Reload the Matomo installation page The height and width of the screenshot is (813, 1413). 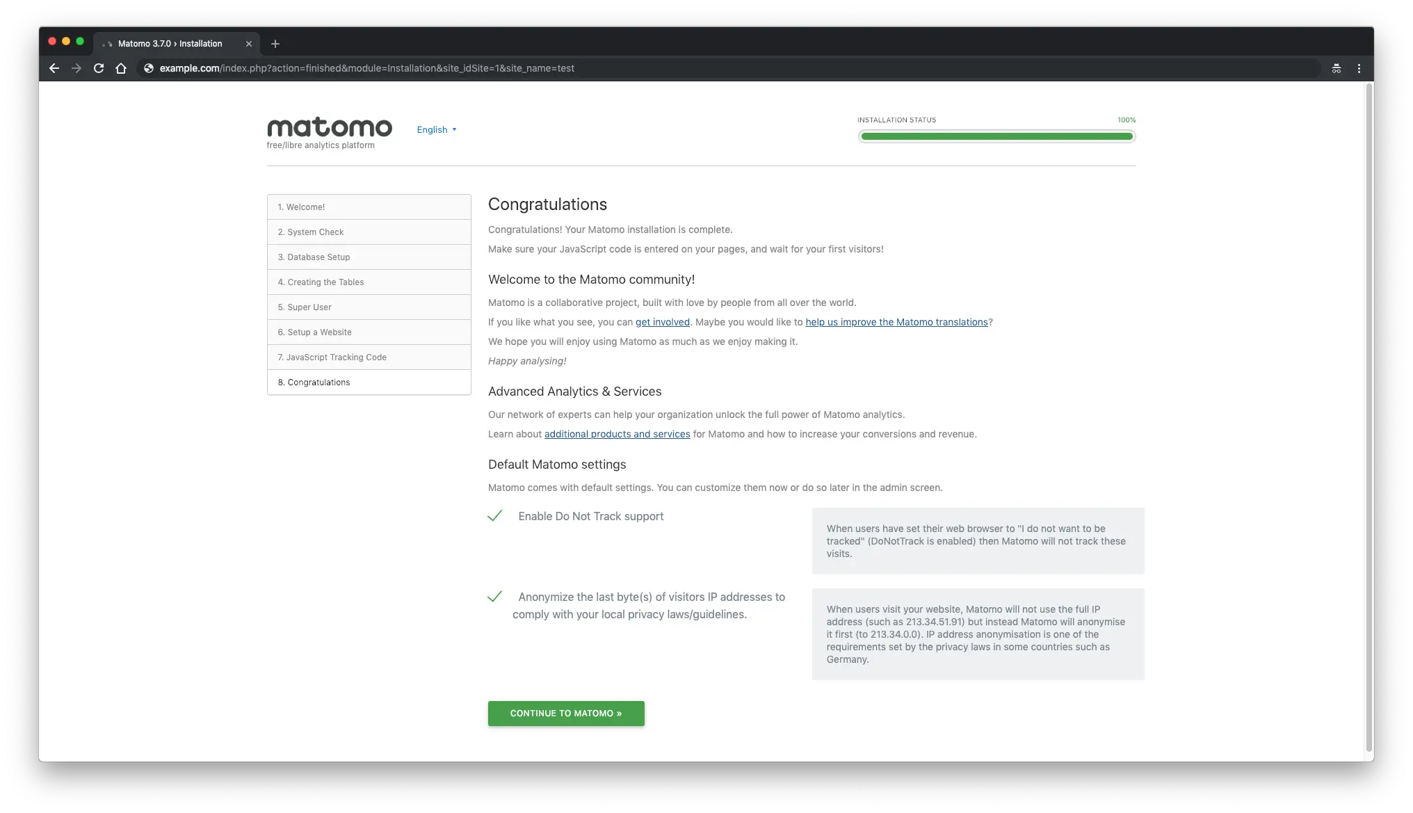point(99,68)
